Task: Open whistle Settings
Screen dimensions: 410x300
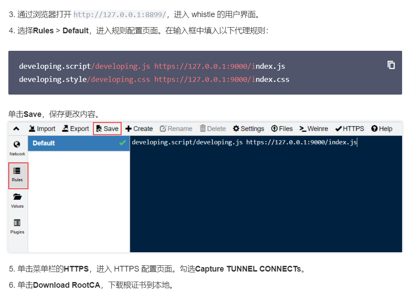Action: coord(248,128)
